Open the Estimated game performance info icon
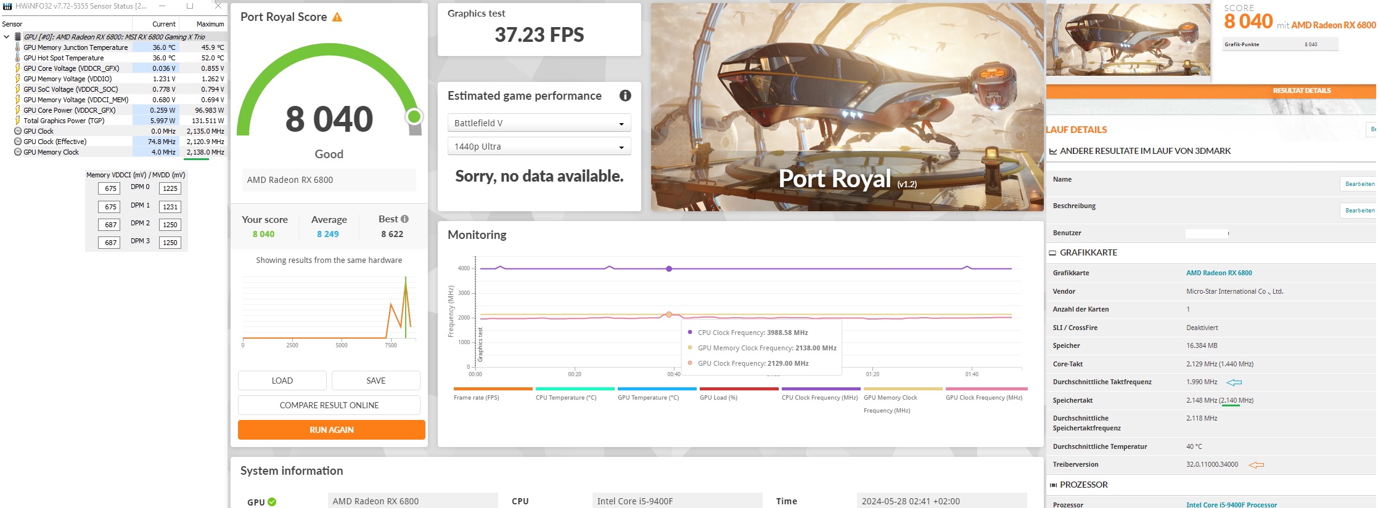 click(625, 95)
